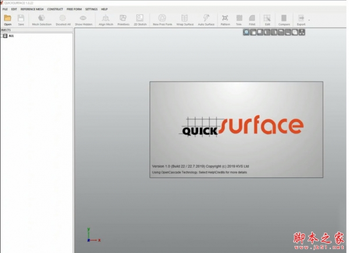Click the Deselect All tool
349x253 pixels.
[63, 20]
